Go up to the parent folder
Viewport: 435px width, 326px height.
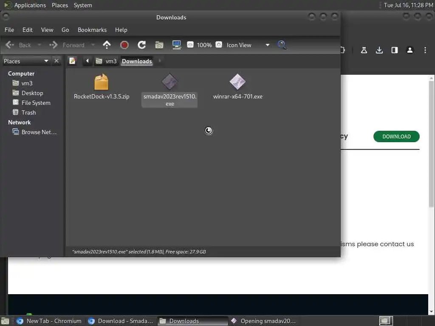pyautogui.click(x=107, y=45)
